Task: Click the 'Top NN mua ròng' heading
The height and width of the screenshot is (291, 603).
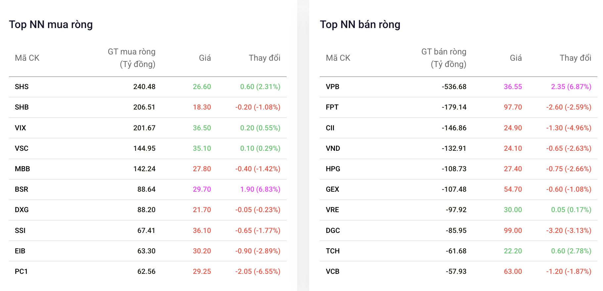Action: coord(51,25)
